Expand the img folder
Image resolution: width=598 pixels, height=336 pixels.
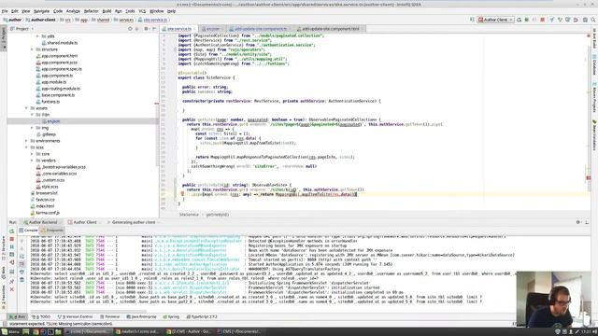pos(32,128)
